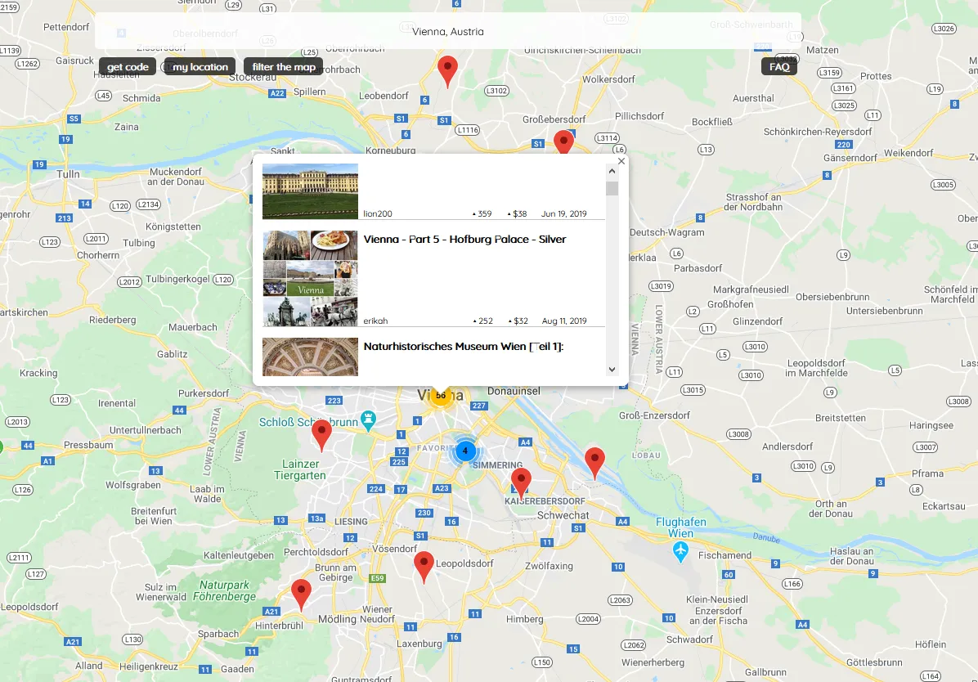The image size is (978, 682).
Task: Click the Perchtoldsdorf map label
Action: pyautogui.click(x=316, y=552)
